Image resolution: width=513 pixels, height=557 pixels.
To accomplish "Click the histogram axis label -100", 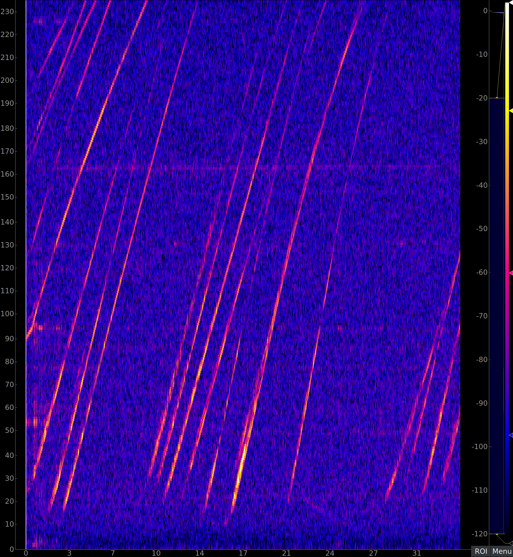I will [480, 447].
